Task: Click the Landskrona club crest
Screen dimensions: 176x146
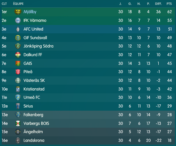Action: pos(18,140)
